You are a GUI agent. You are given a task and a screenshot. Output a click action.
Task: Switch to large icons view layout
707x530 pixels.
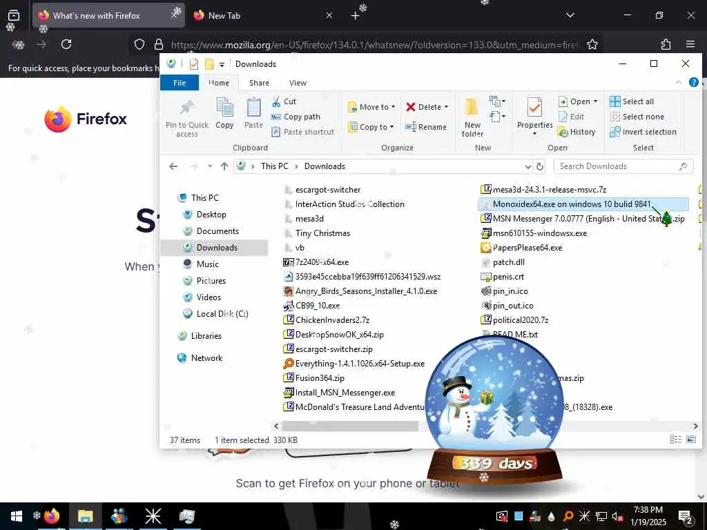pyautogui.click(x=690, y=440)
